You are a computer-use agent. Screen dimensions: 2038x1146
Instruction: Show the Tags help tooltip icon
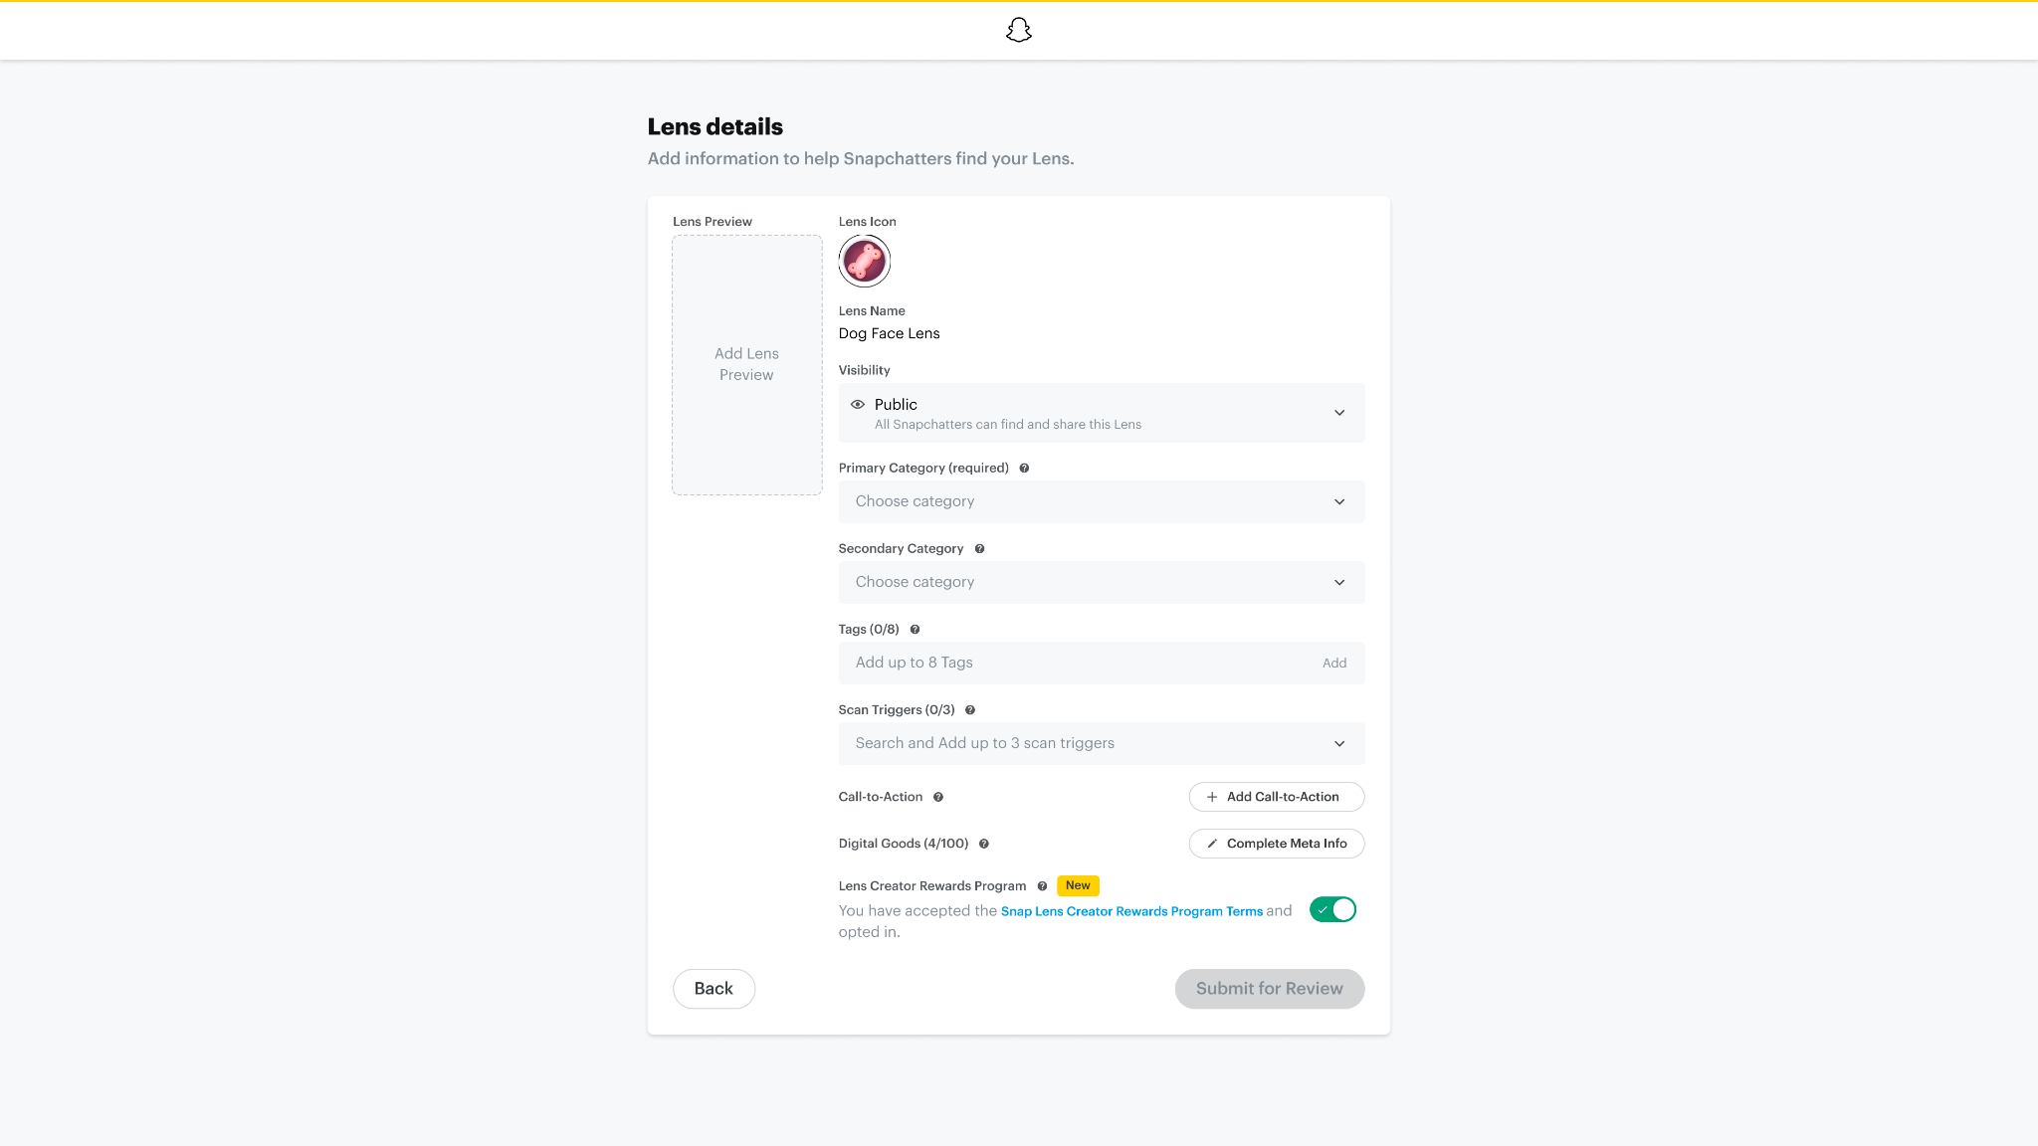[915, 630]
